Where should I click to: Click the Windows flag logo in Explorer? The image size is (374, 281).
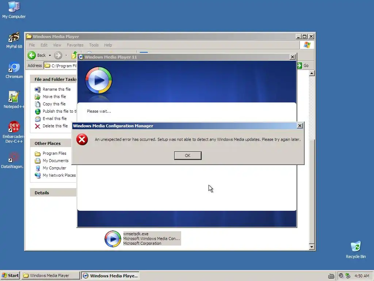point(307,45)
